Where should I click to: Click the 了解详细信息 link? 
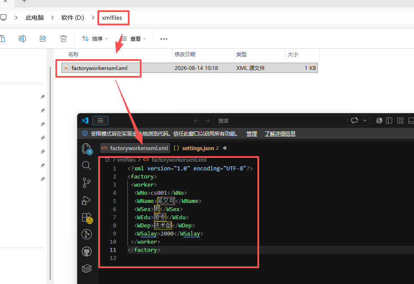[280, 134]
